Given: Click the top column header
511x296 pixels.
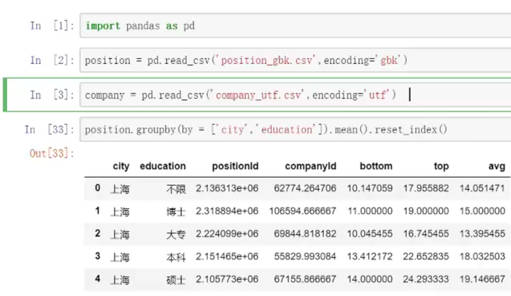Looking at the screenshot, I should click(x=441, y=166).
